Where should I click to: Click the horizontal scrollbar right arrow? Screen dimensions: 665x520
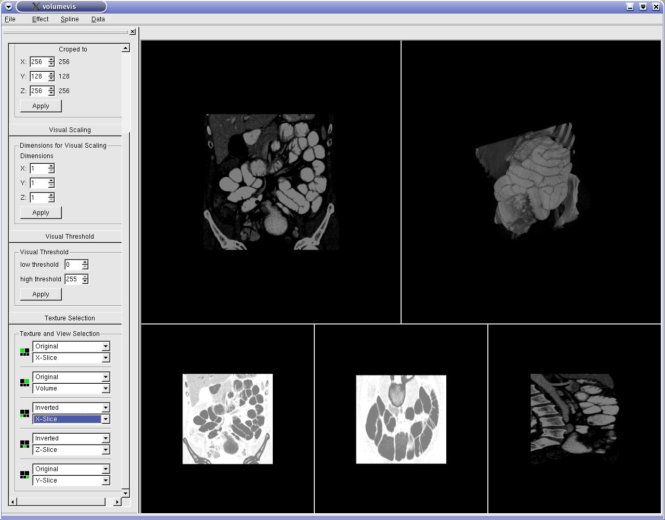(117, 502)
